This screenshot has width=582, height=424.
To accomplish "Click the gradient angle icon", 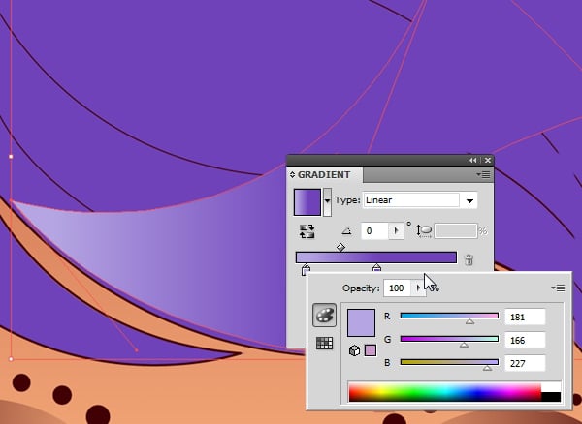I will pyautogui.click(x=347, y=231).
